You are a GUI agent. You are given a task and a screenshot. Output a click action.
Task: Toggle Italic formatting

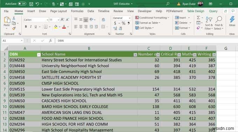click(x=31, y=27)
